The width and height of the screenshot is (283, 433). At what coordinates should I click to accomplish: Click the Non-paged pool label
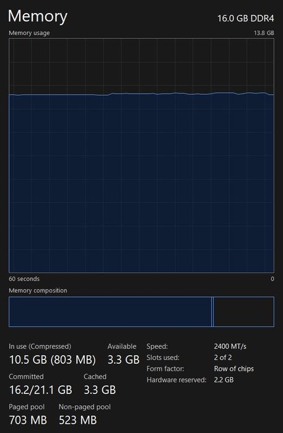tap(85, 407)
